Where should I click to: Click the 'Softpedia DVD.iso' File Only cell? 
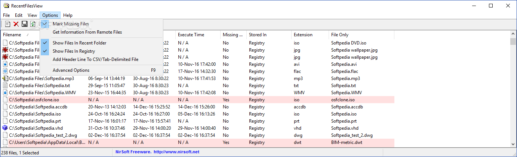[x=349, y=43]
